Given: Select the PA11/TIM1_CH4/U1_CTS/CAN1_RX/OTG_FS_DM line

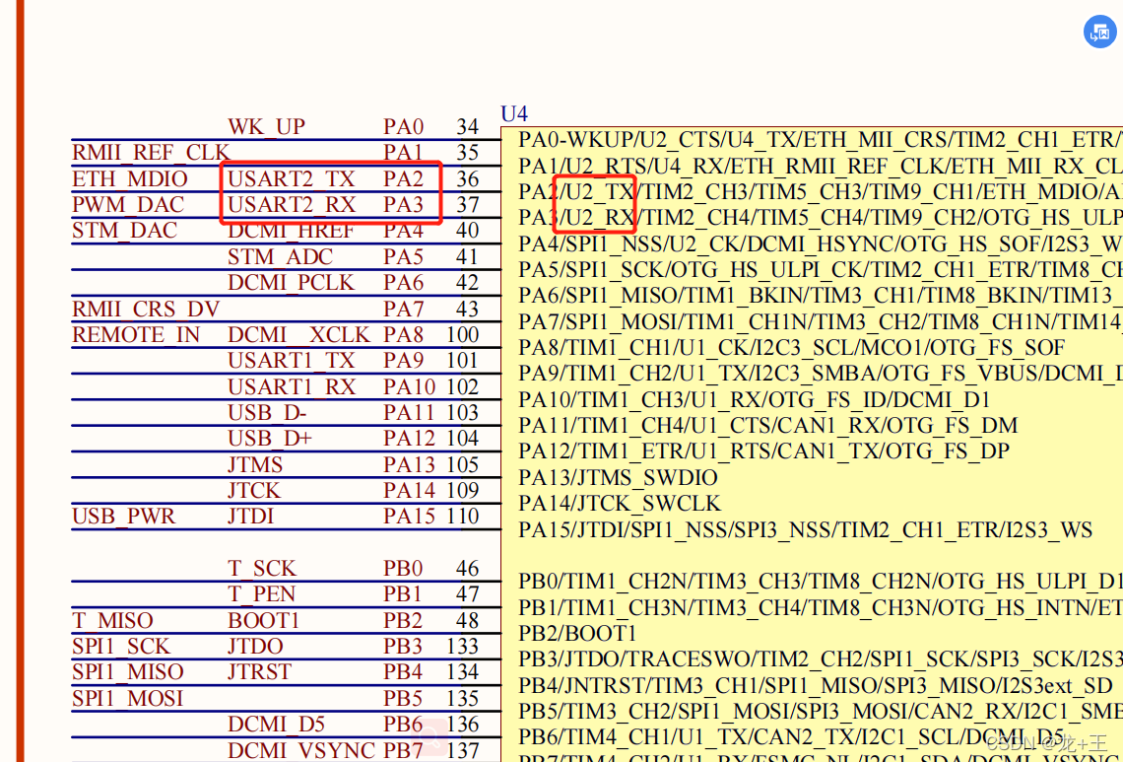Looking at the screenshot, I should pos(767,426).
